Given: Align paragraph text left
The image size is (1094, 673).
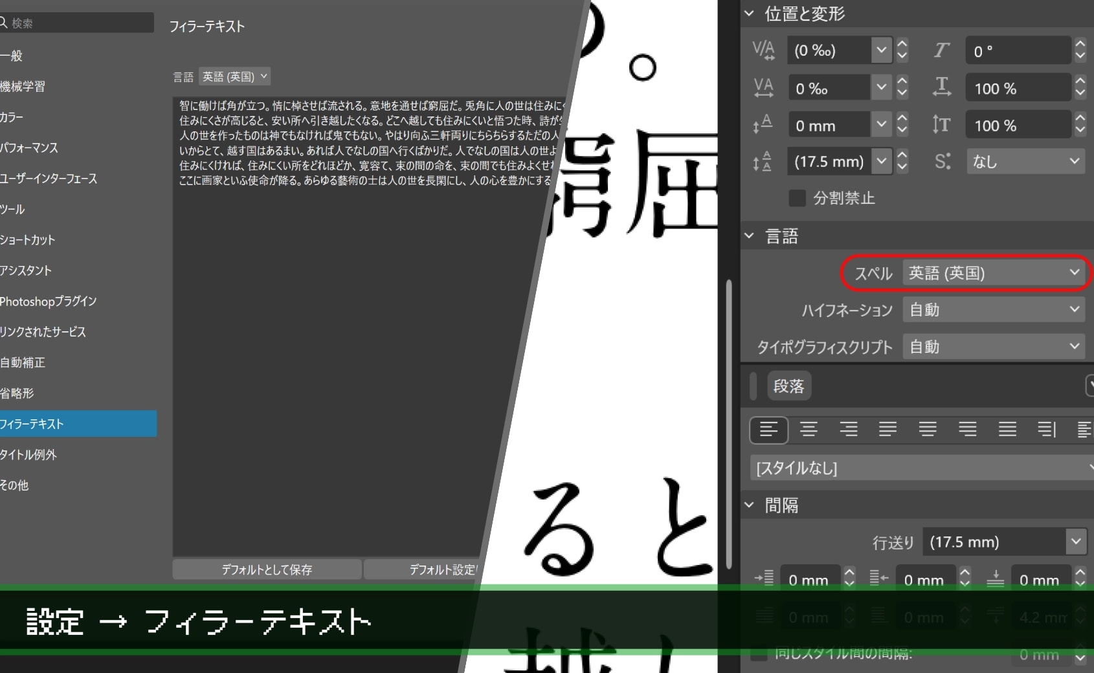Looking at the screenshot, I should click(x=768, y=430).
